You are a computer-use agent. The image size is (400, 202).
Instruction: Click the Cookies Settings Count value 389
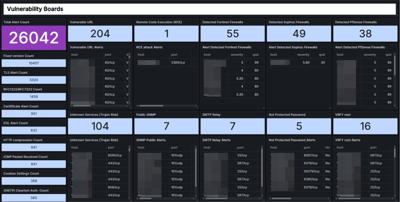click(34, 181)
